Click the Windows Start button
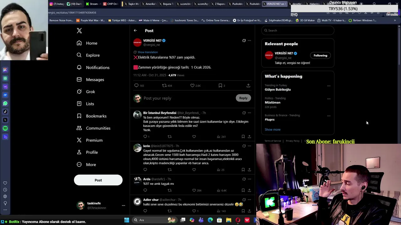This screenshot has height=225, width=401. click(x=127, y=220)
